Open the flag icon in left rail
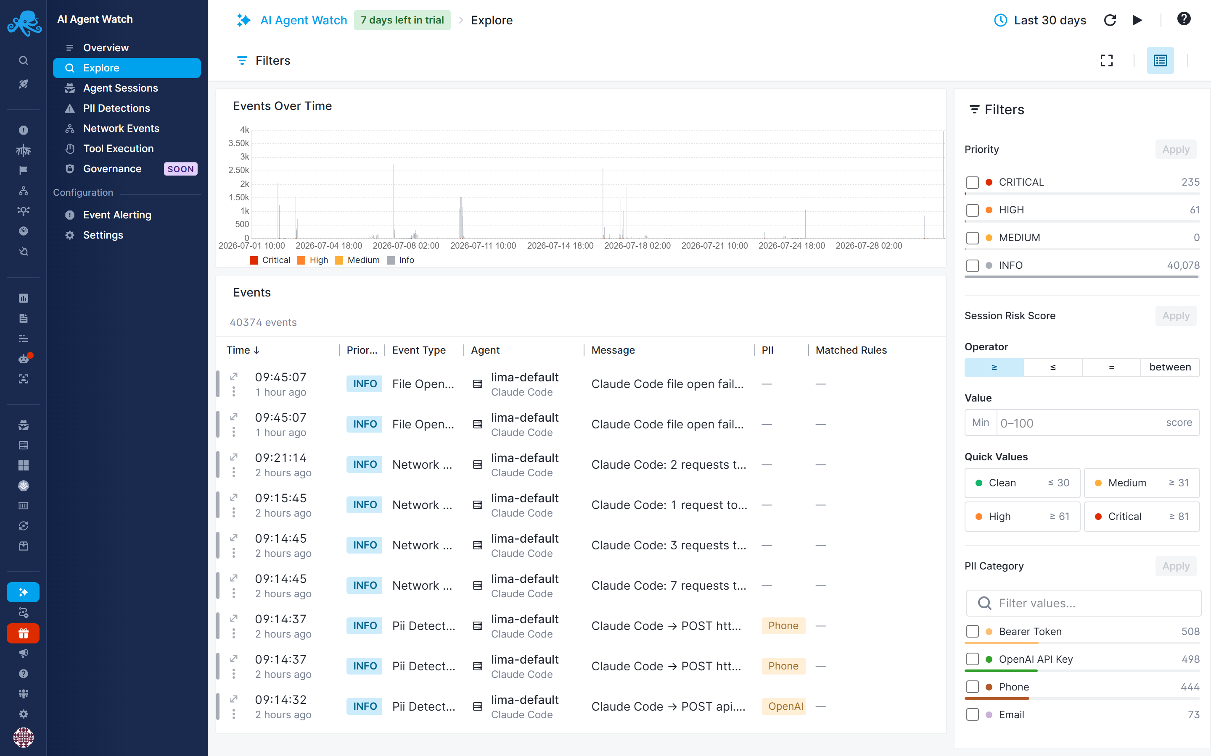Viewport: 1211px width, 756px height. [x=24, y=170]
